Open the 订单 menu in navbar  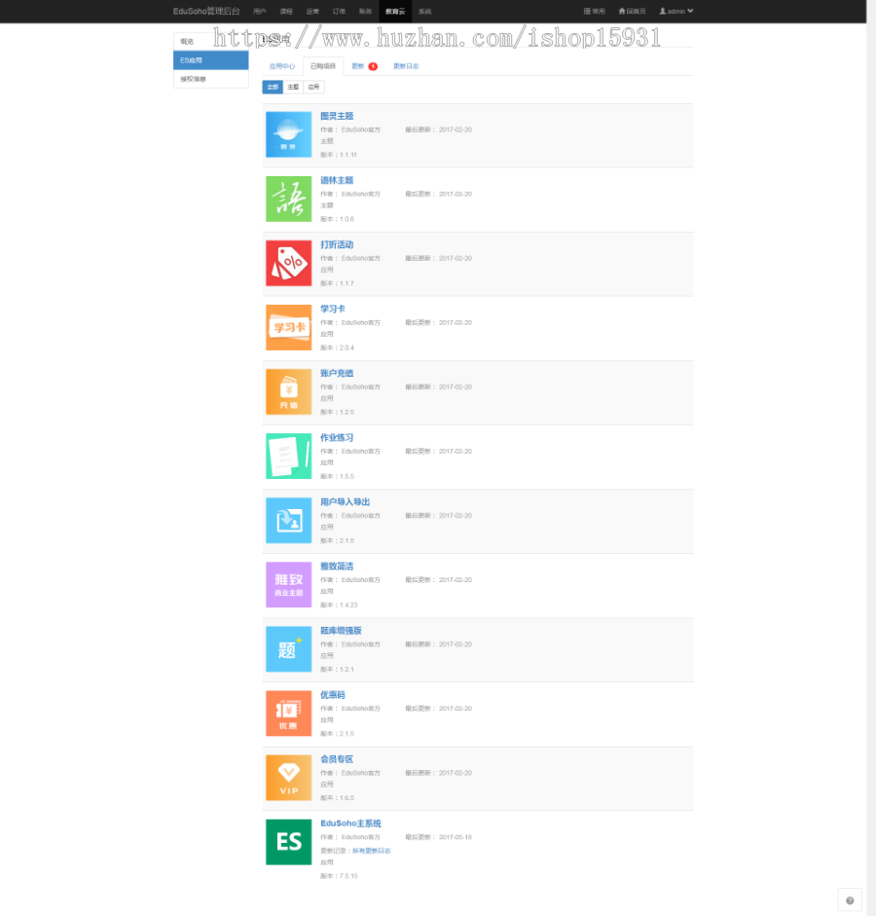point(339,11)
